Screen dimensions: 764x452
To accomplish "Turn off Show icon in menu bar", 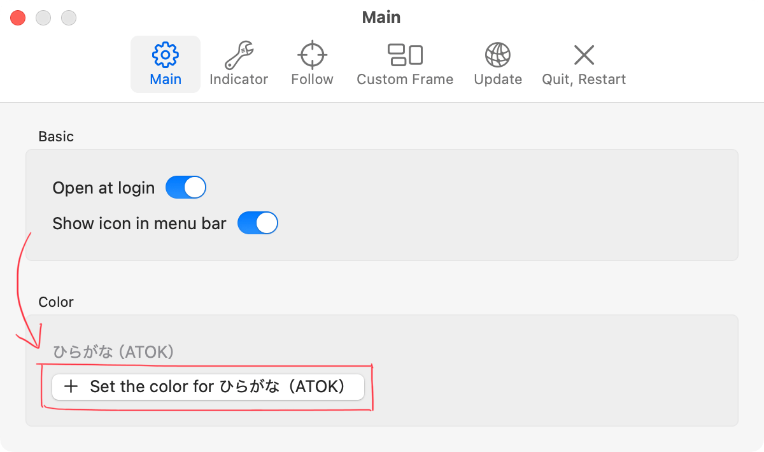I will [258, 223].
